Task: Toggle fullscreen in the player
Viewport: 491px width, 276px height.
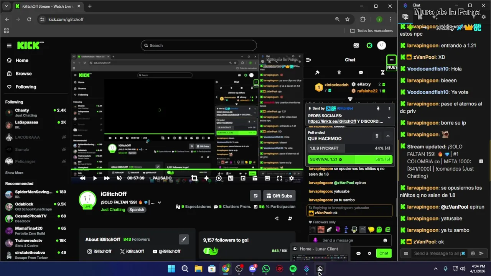Action: 279,178
